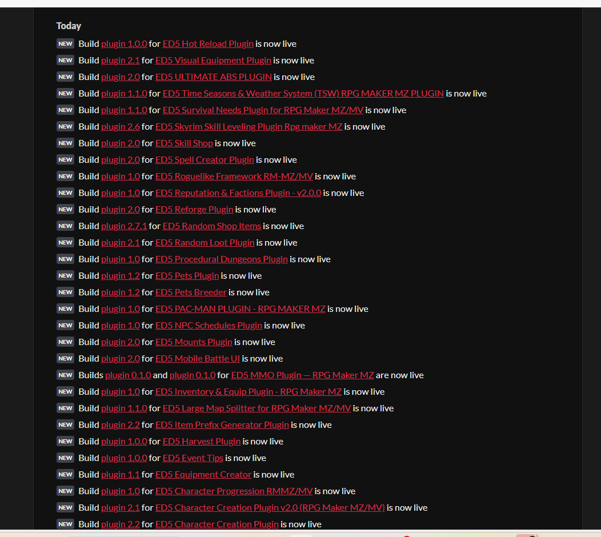601x537 pixels.
Task: Open the ED5 Mobile Battle UI link
Action: [198, 358]
